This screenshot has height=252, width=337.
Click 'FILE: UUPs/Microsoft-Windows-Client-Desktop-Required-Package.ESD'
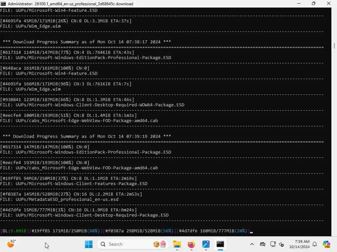tap(84, 215)
